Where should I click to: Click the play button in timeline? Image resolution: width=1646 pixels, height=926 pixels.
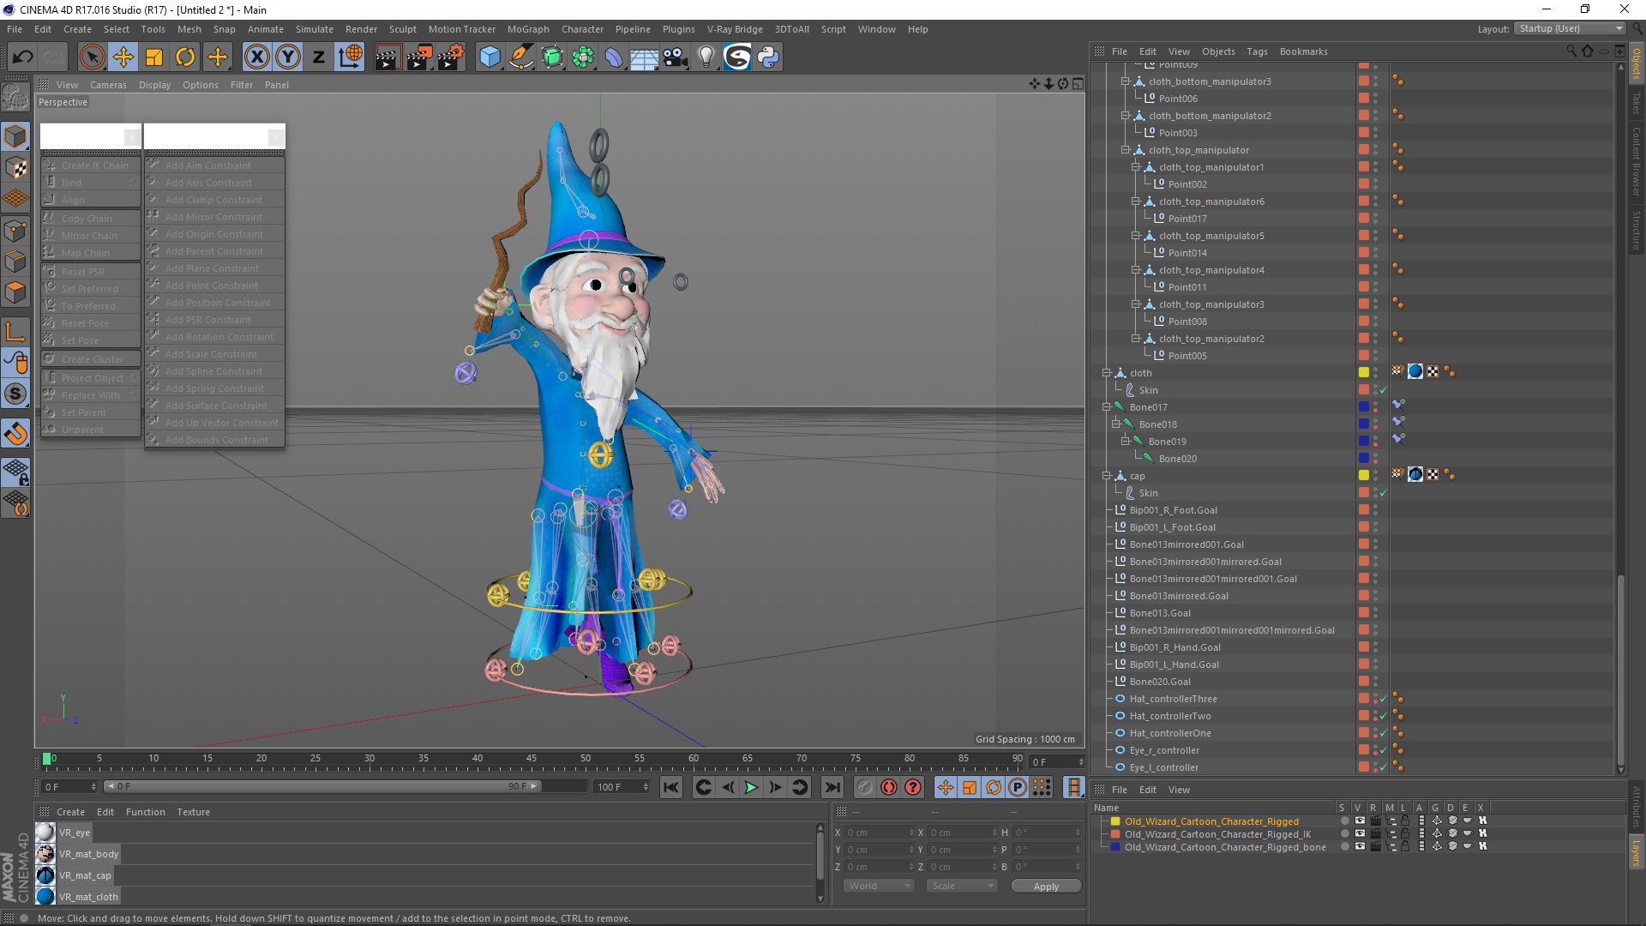[x=751, y=787]
